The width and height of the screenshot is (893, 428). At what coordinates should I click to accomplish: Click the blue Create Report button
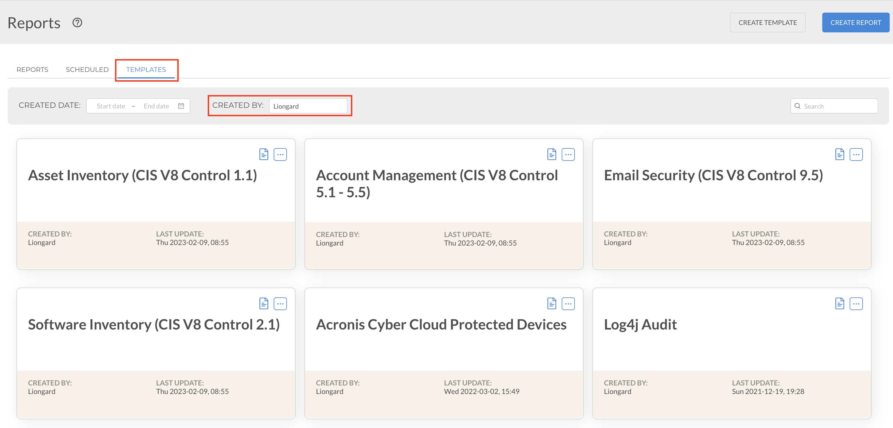[855, 23]
